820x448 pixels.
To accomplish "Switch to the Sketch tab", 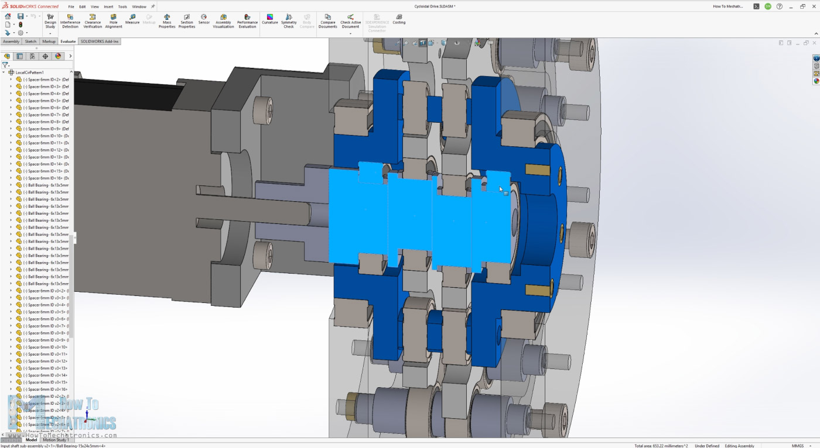I will (30, 42).
